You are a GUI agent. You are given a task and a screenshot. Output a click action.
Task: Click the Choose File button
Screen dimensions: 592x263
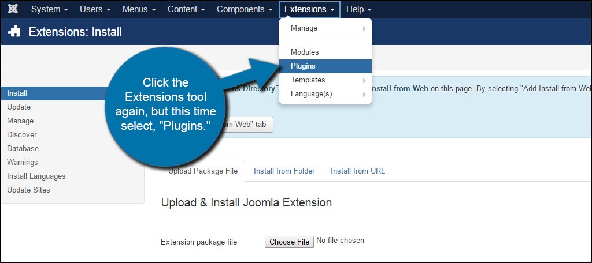[x=290, y=242]
